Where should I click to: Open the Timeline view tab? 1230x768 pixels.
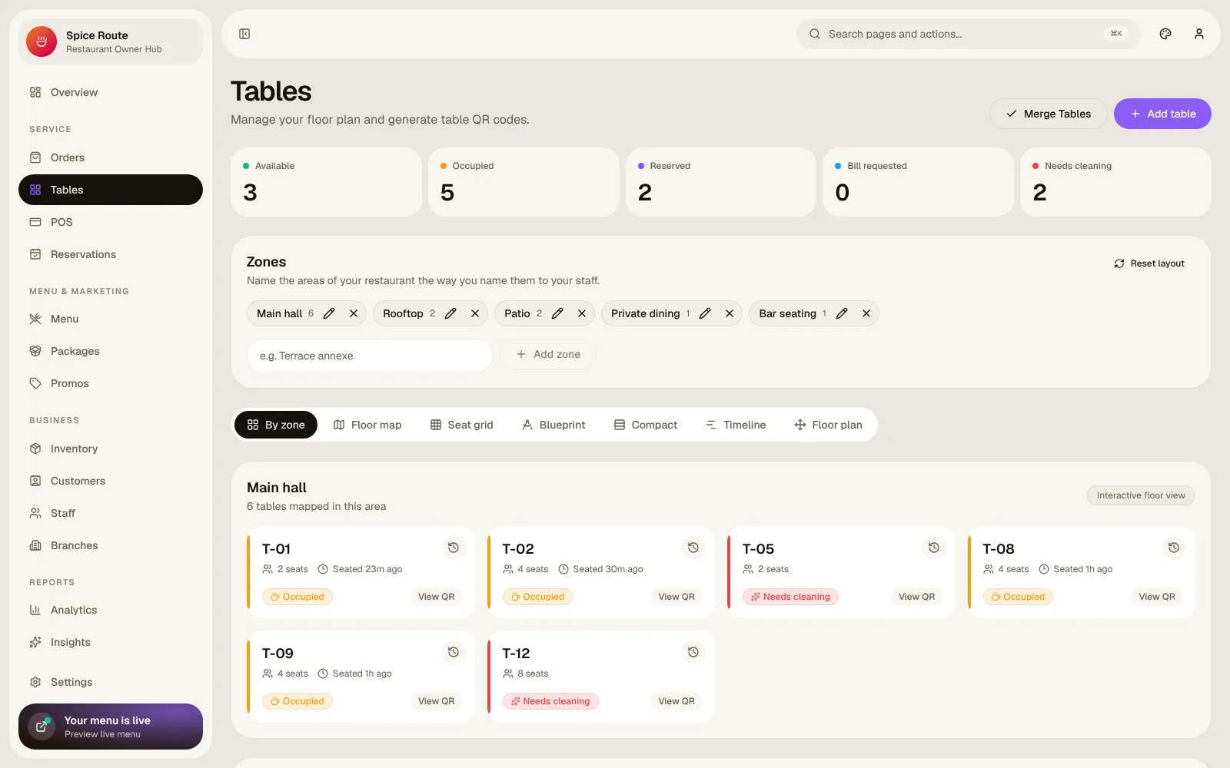coord(736,425)
